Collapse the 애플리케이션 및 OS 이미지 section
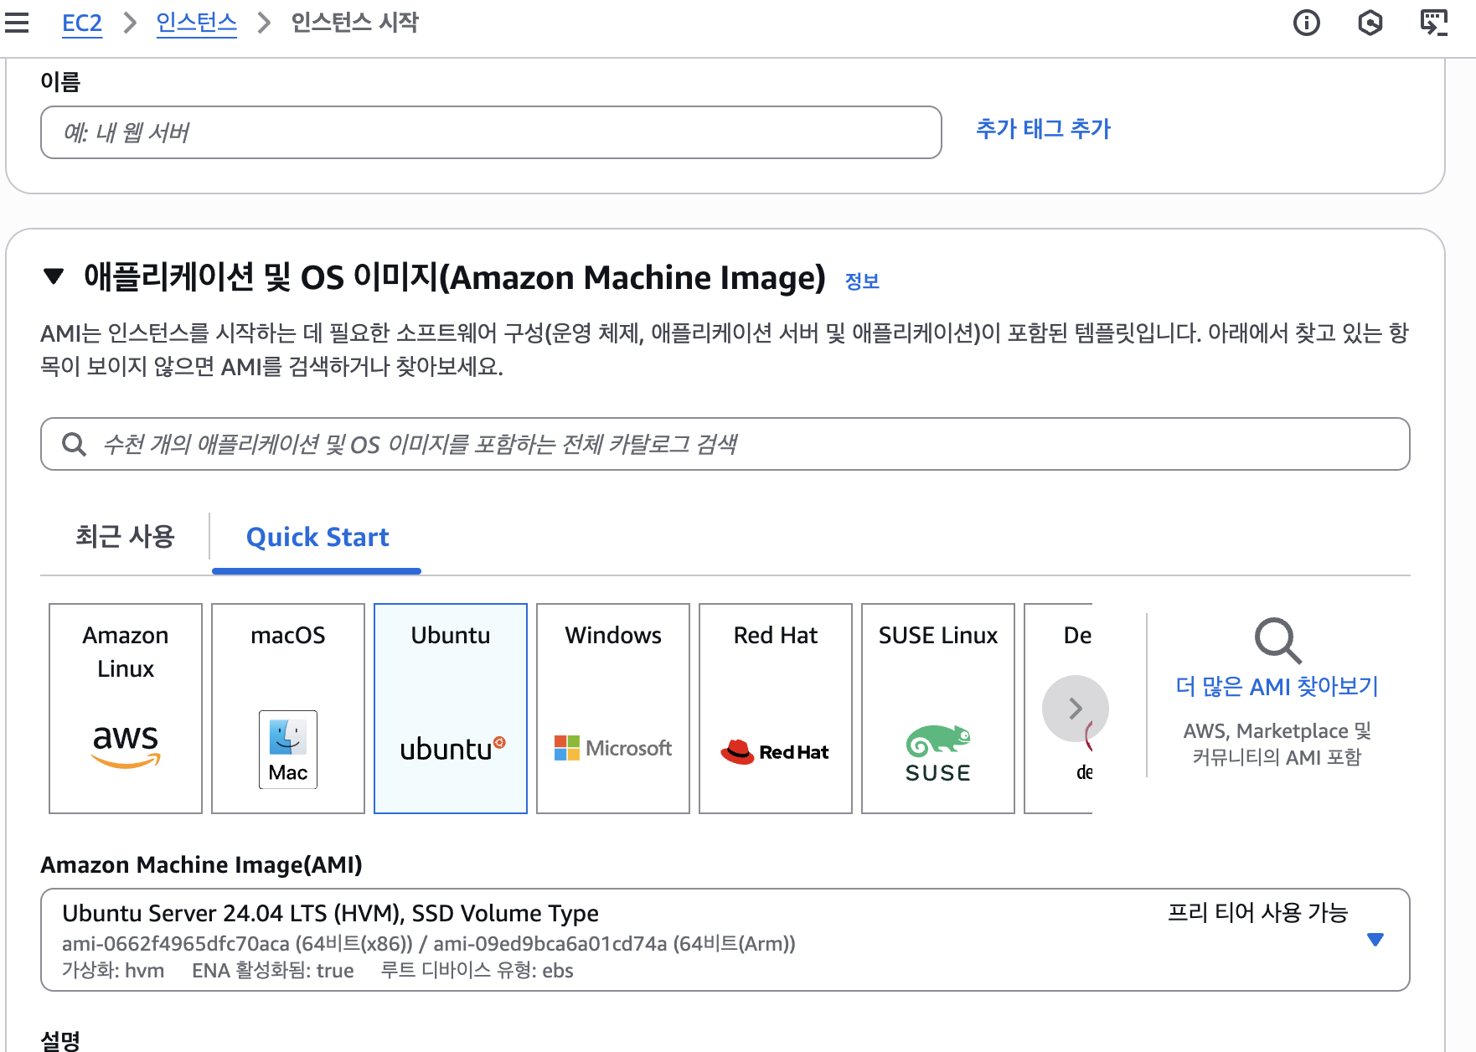1476x1052 pixels. tap(54, 276)
